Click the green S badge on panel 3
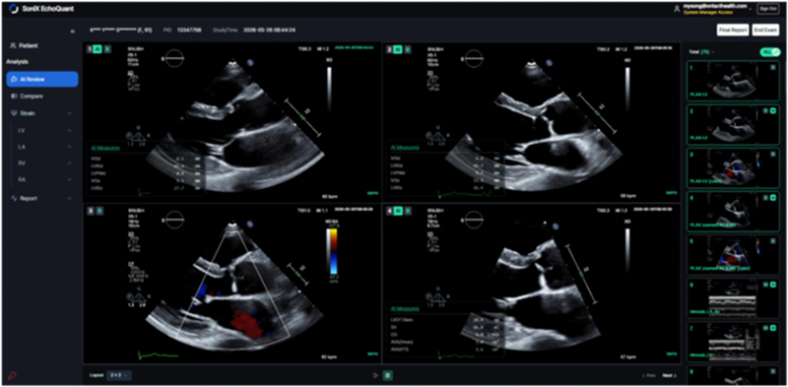This screenshot has height=387, width=788. [99, 211]
